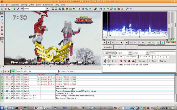Toggle the red button beside auto-commit checkmark

tap(173, 42)
